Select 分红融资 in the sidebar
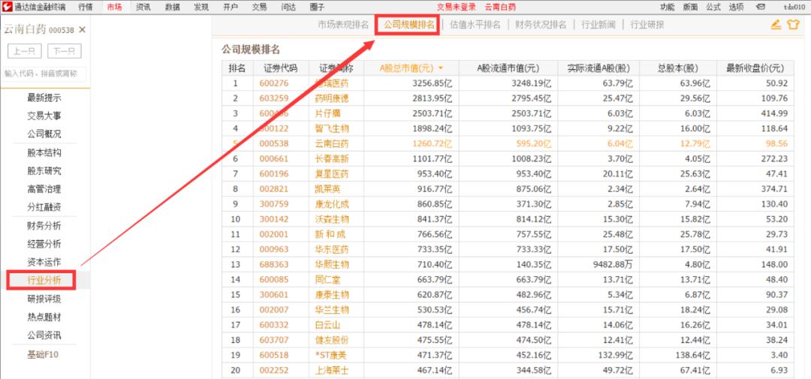The height and width of the screenshot is (379, 811). pos(44,207)
